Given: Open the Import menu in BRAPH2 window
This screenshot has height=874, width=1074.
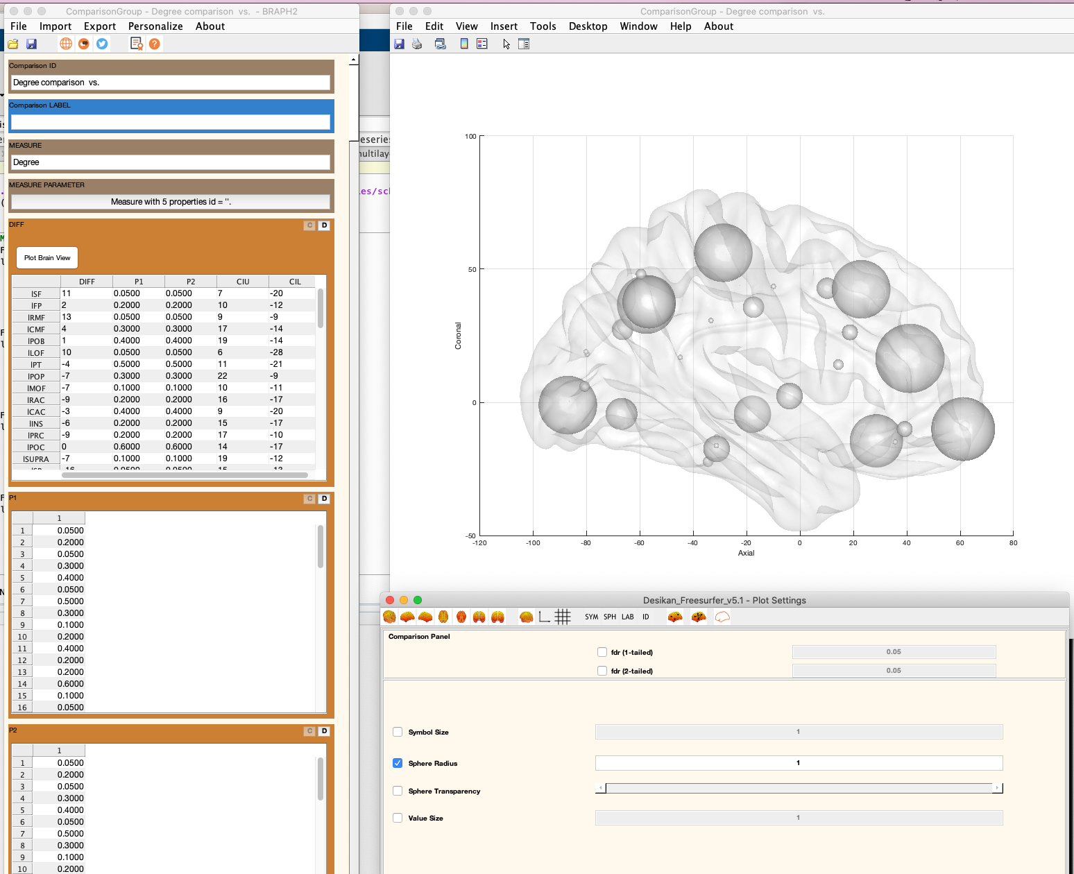Looking at the screenshot, I should pos(56,26).
